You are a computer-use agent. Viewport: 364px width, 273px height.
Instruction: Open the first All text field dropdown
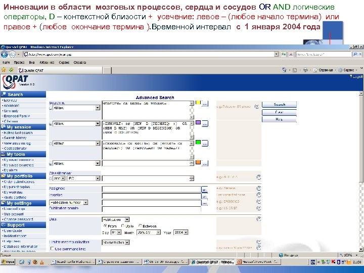click(76, 108)
